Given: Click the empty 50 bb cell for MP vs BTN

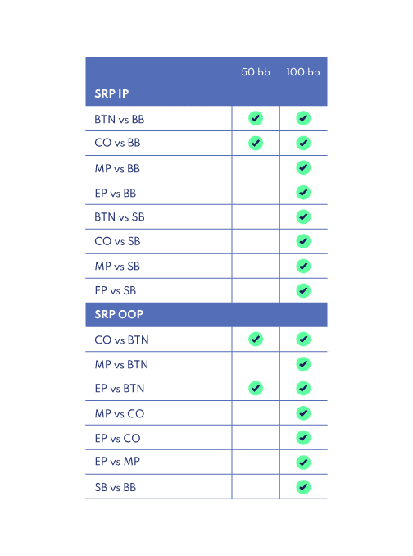Looking at the screenshot, I should [256, 364].
